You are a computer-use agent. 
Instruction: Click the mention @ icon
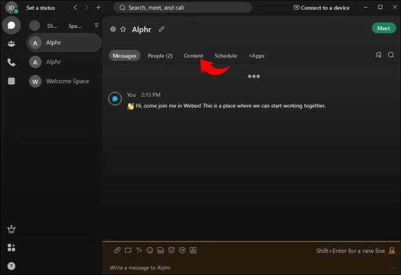pos(182,250)
